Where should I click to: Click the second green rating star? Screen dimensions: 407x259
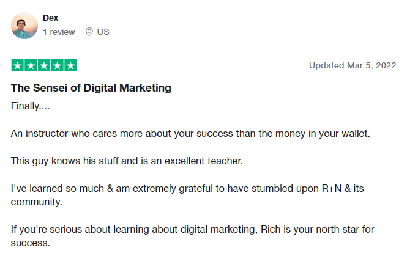[31, 65]
